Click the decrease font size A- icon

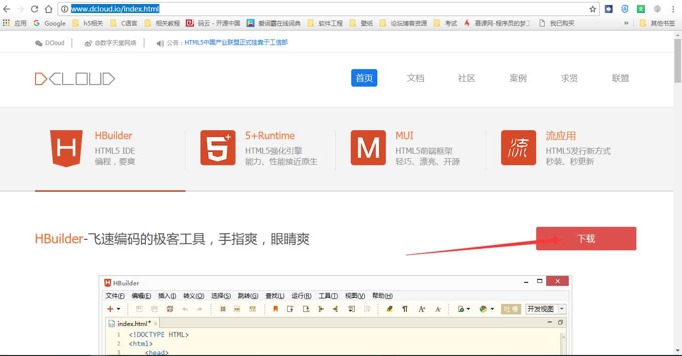click(438, 309)
